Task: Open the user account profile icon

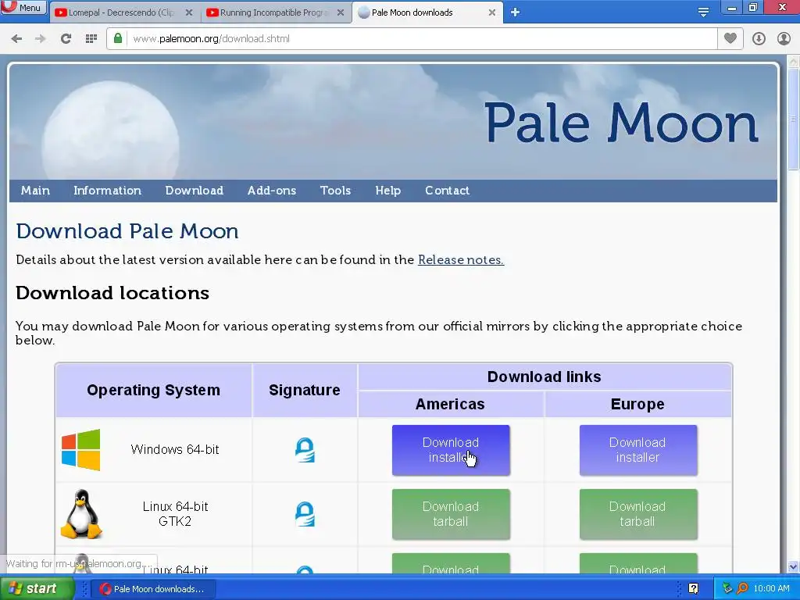Action: coord(784,39)
